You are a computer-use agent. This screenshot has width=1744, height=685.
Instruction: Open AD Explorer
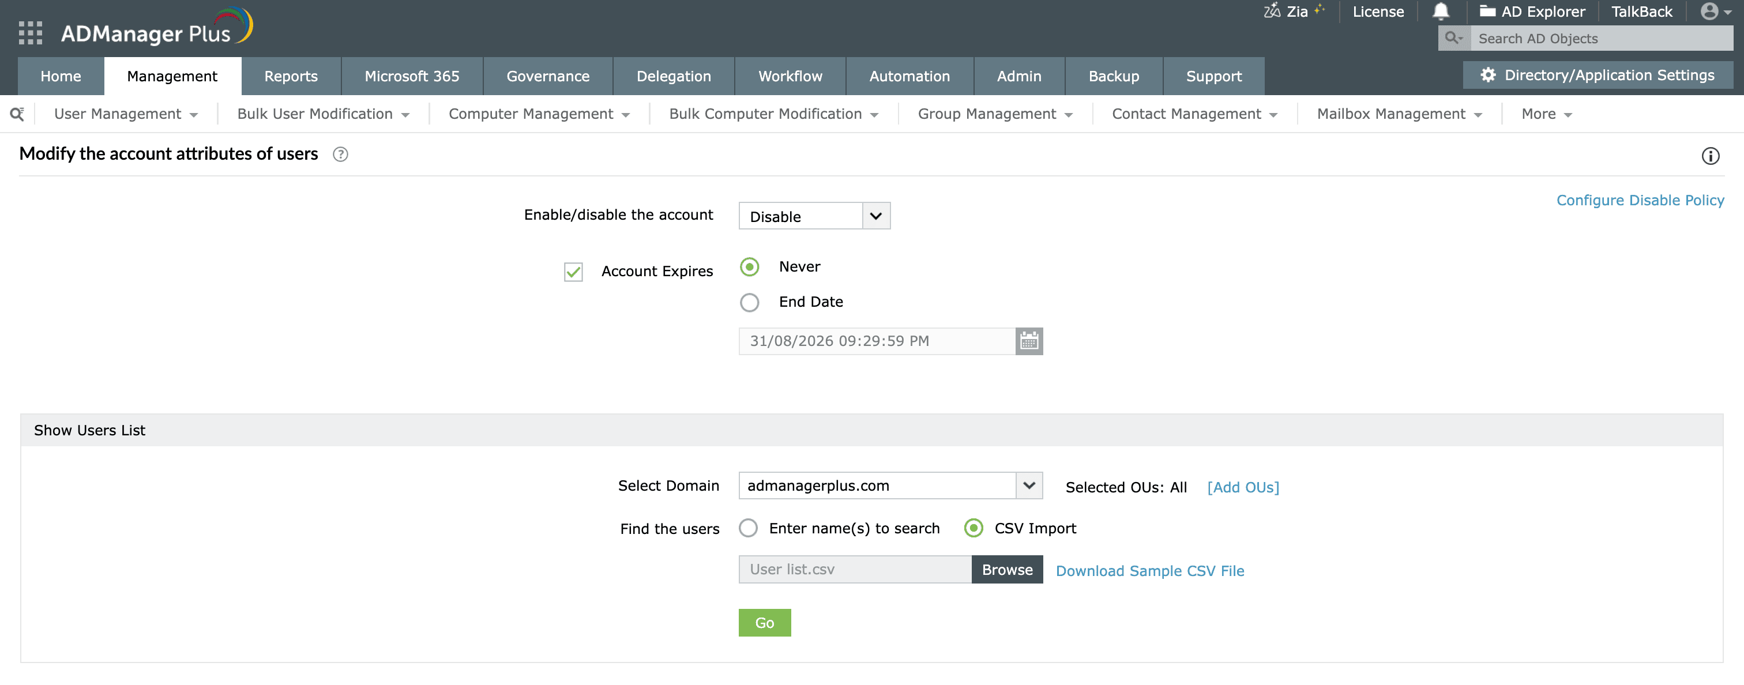click(1532, 12)
